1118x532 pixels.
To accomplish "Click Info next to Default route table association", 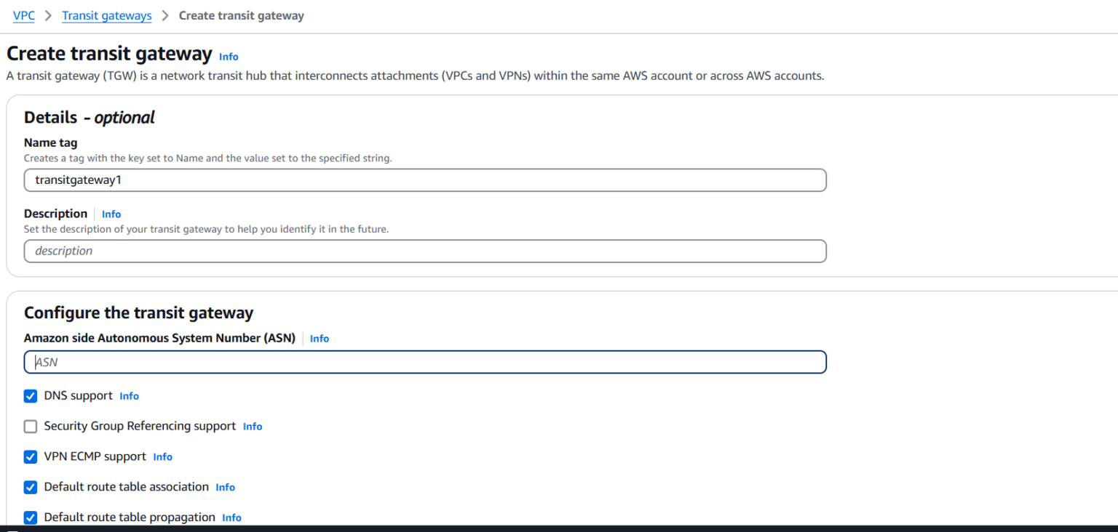I will [x=225, y=487].
